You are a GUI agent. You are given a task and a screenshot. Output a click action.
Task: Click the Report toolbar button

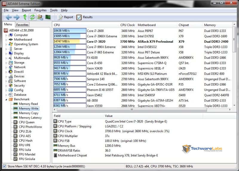[x=65, y=17]
